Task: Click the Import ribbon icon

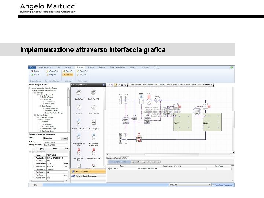Action: 32,71
